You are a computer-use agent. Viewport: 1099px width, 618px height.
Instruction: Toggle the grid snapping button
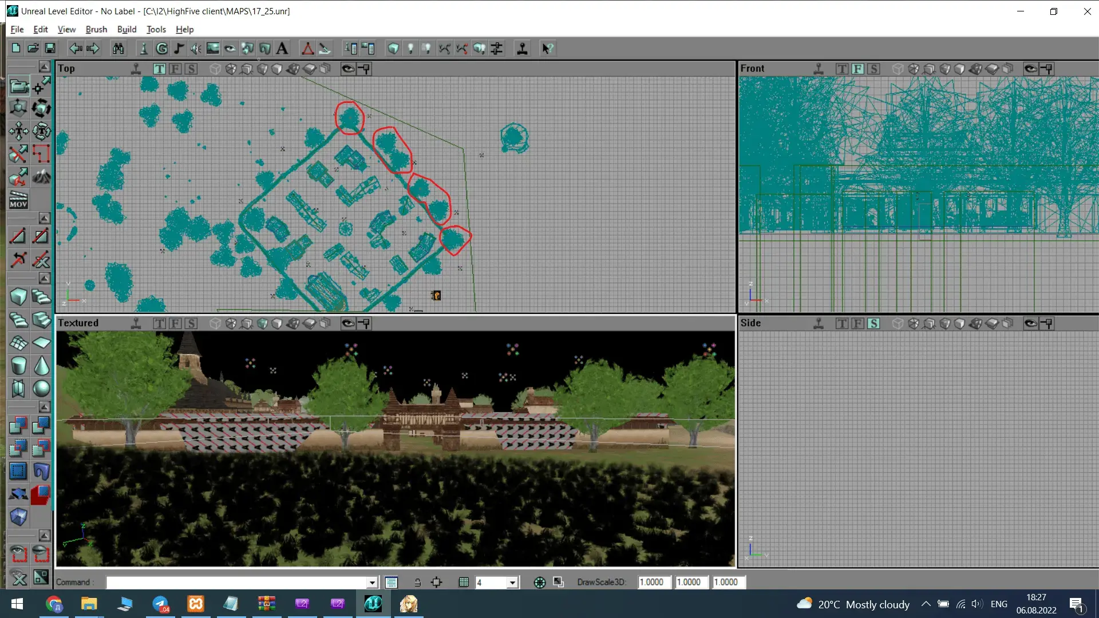[464, 583]
